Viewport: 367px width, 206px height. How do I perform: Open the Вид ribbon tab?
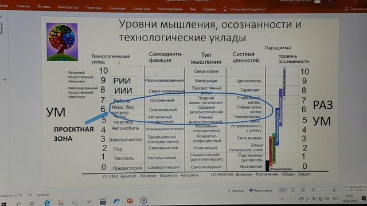click(193, 9)
